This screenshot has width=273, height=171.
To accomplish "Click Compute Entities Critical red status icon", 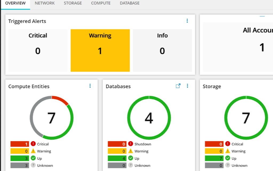I will [33, 144].
